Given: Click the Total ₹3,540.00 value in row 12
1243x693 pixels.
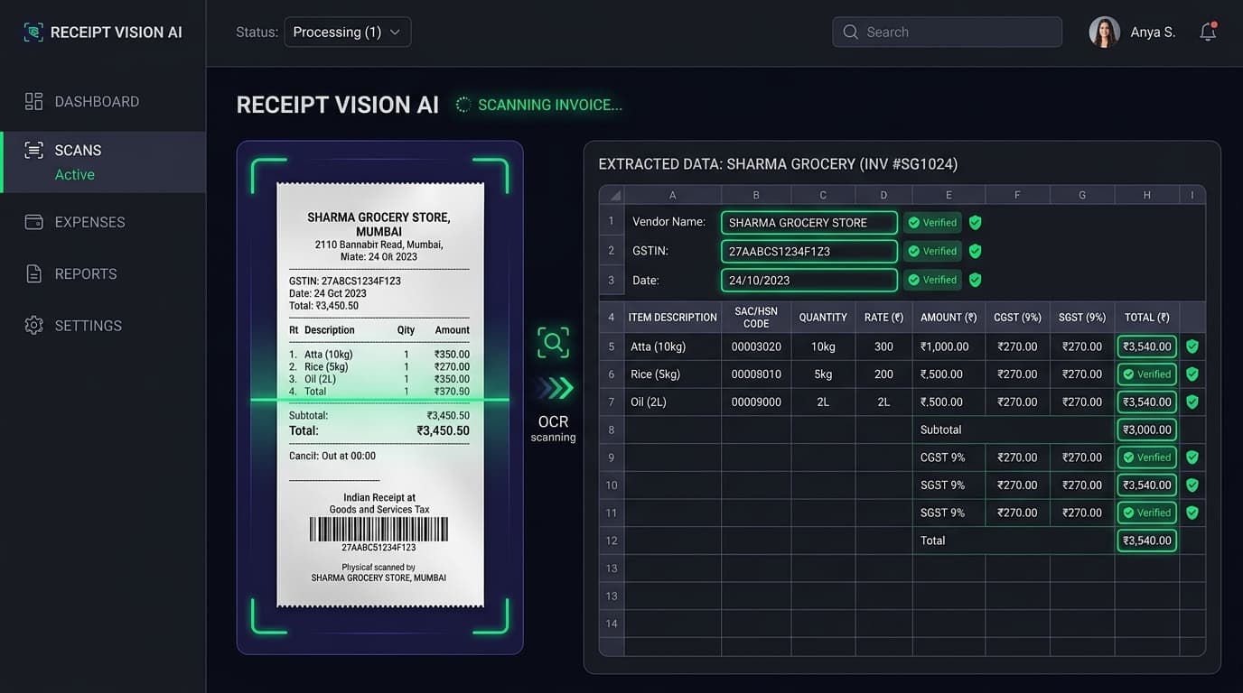Looking at the screenshot, I should click(x=1147, y=541).
